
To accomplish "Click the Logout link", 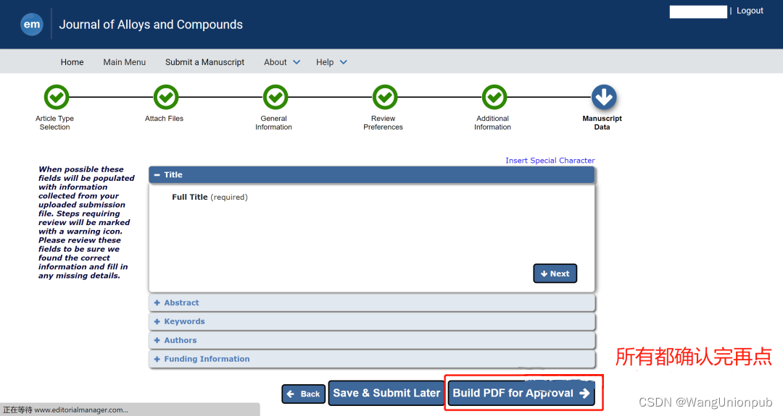I will (750, 10).
